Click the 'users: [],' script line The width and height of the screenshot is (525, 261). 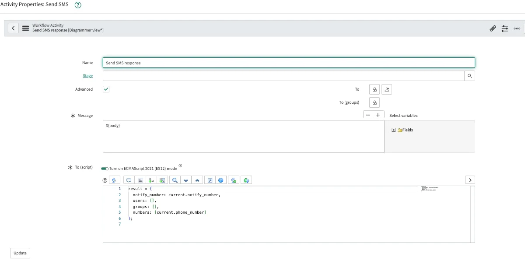(x=145, y=201)
